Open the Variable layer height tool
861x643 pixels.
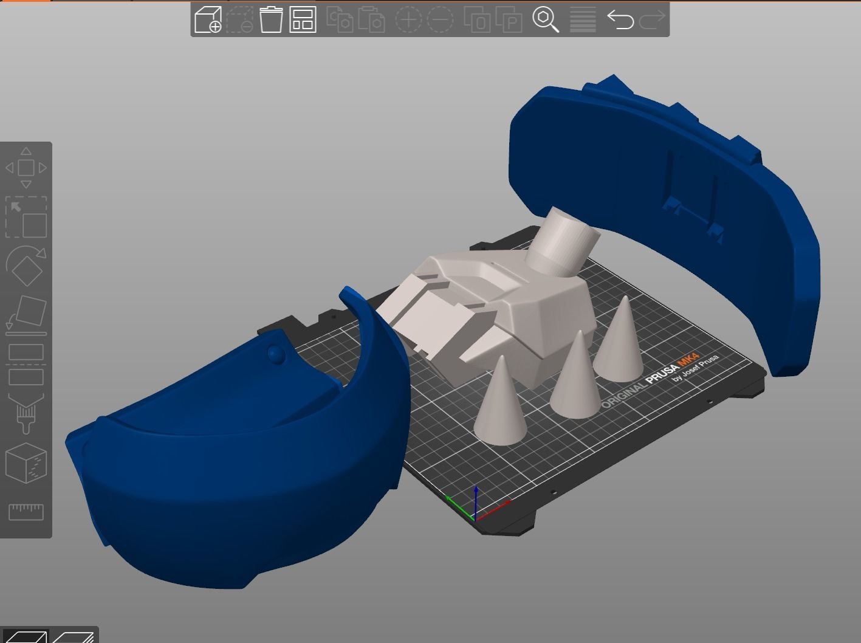(x=583, y=19)
